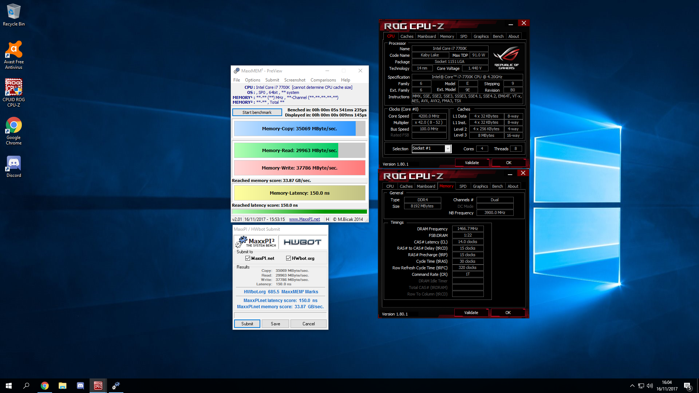Open File Explorer from the taskbar
The height and width of the screenshot is (393, 699).
click(x=62, y=386)
